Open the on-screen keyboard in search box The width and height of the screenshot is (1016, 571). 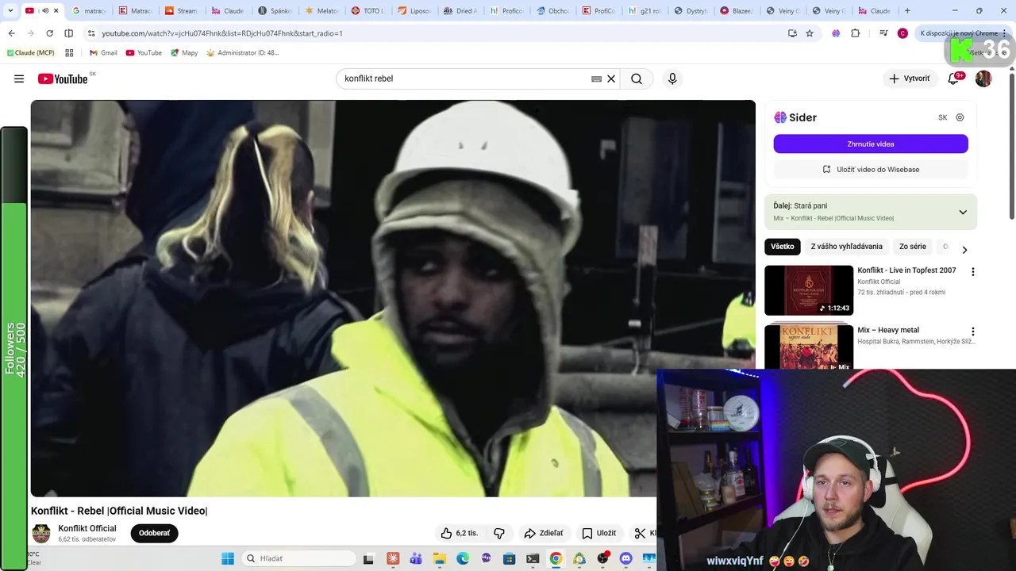coord(596,79)
